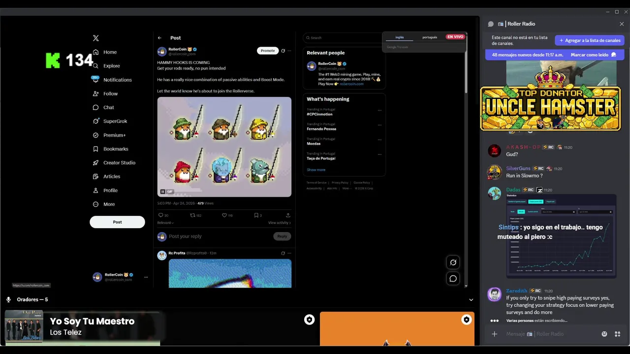
Task: Click the grey Reply button
Action: click(282, 236)
